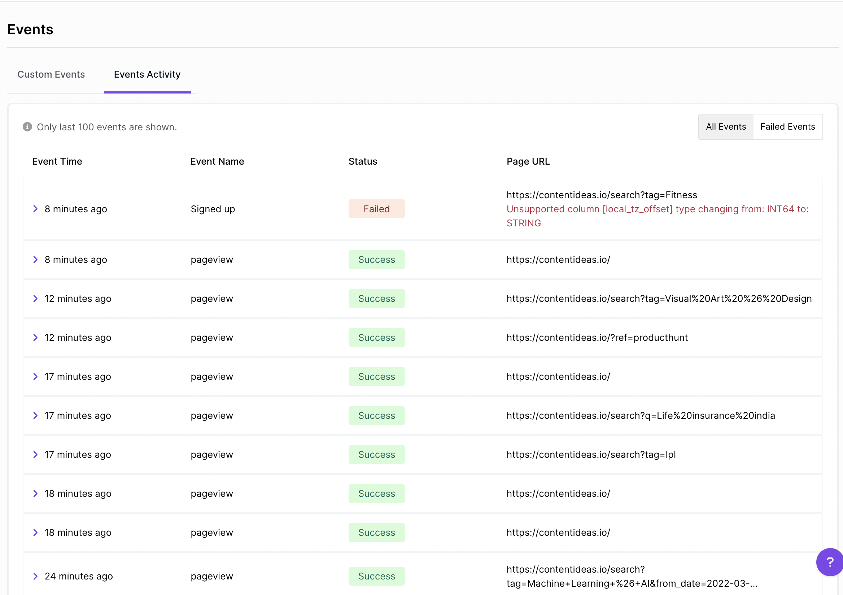Click Success badge of the producthunt pageview
The width and height of the screenshot is (843, 595).
pyautogui.click(x=376, y=338)
